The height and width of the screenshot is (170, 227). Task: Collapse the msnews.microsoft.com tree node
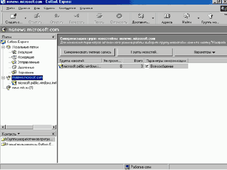(3, 78)
